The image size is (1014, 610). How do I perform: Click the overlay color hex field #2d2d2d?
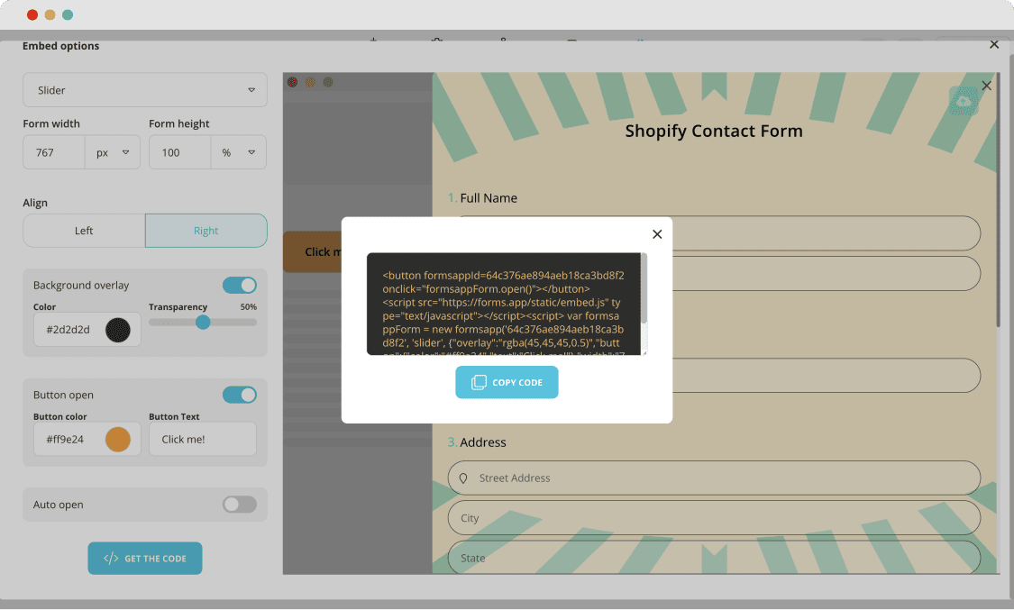(68, 330)
